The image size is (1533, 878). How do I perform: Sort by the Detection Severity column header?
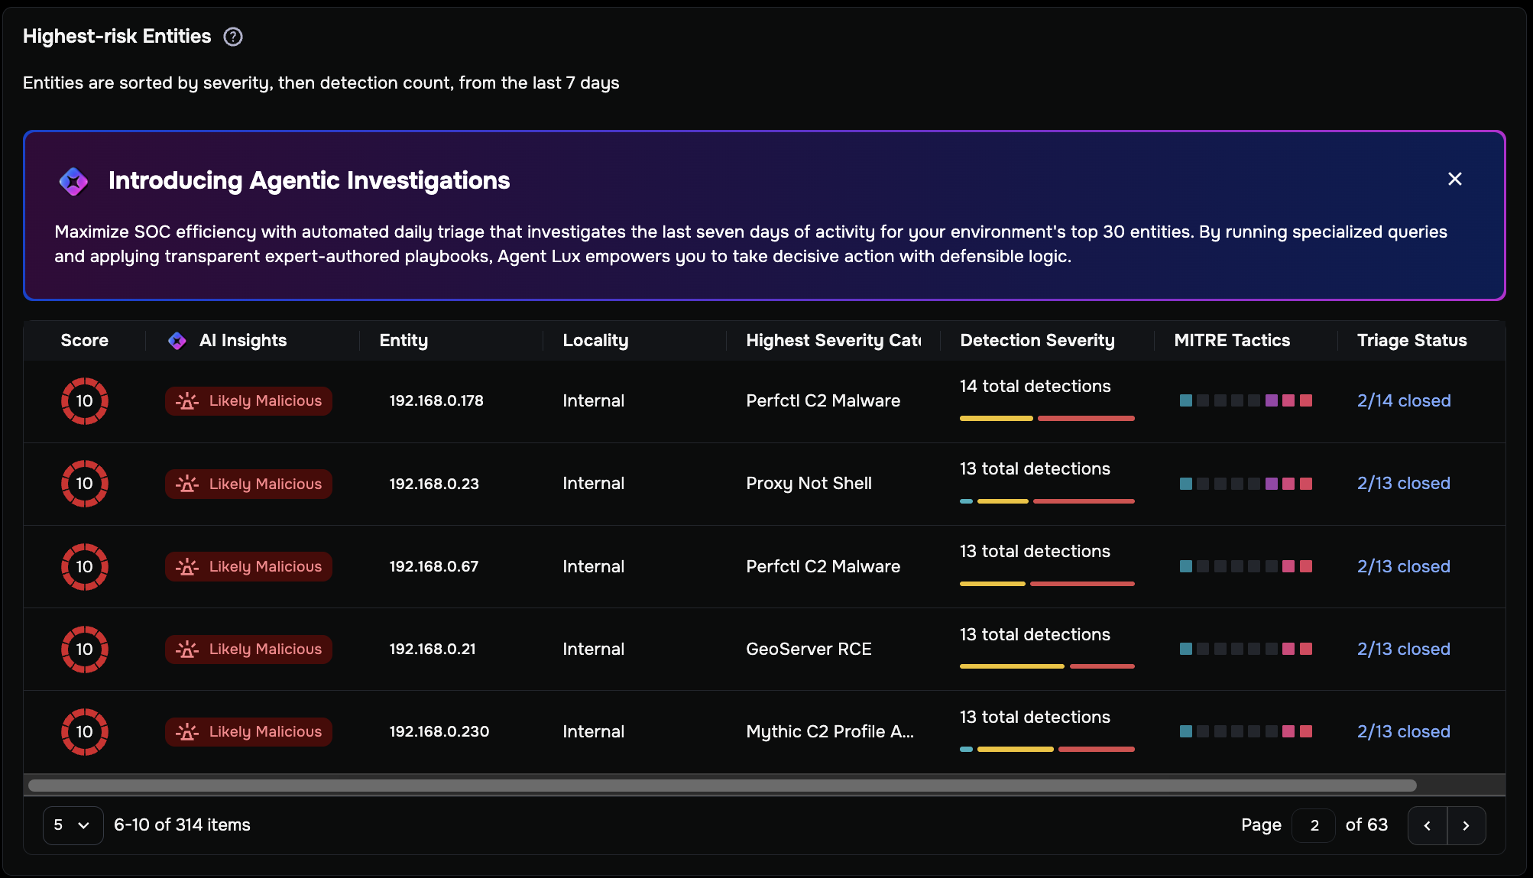click(1037, 341)
